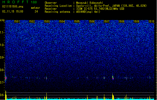157x100 pixels.
Task: Click the strong meteor echo after 1507
Action: [x=113, y=77]
